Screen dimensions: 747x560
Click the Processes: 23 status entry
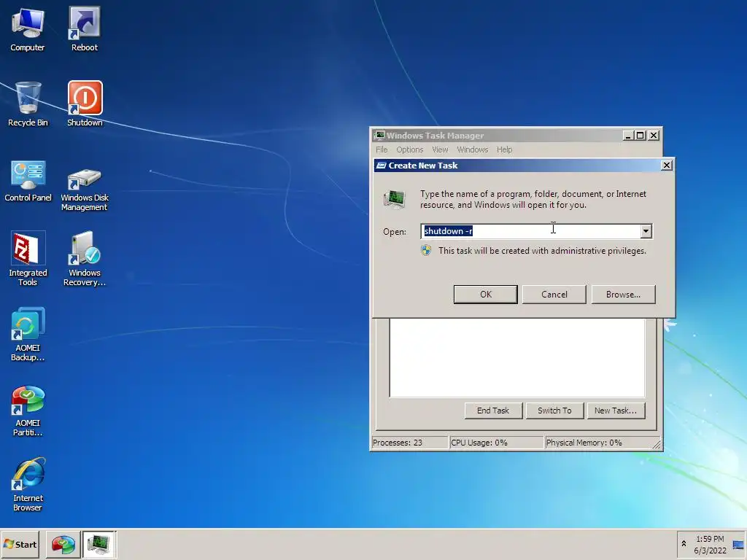(x=409, y=443)
